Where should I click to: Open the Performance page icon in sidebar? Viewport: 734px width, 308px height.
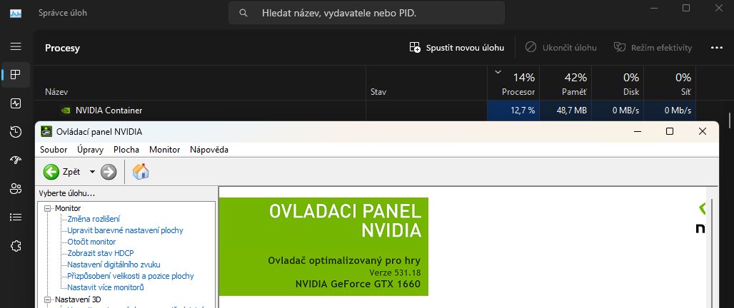coord(16,103)
